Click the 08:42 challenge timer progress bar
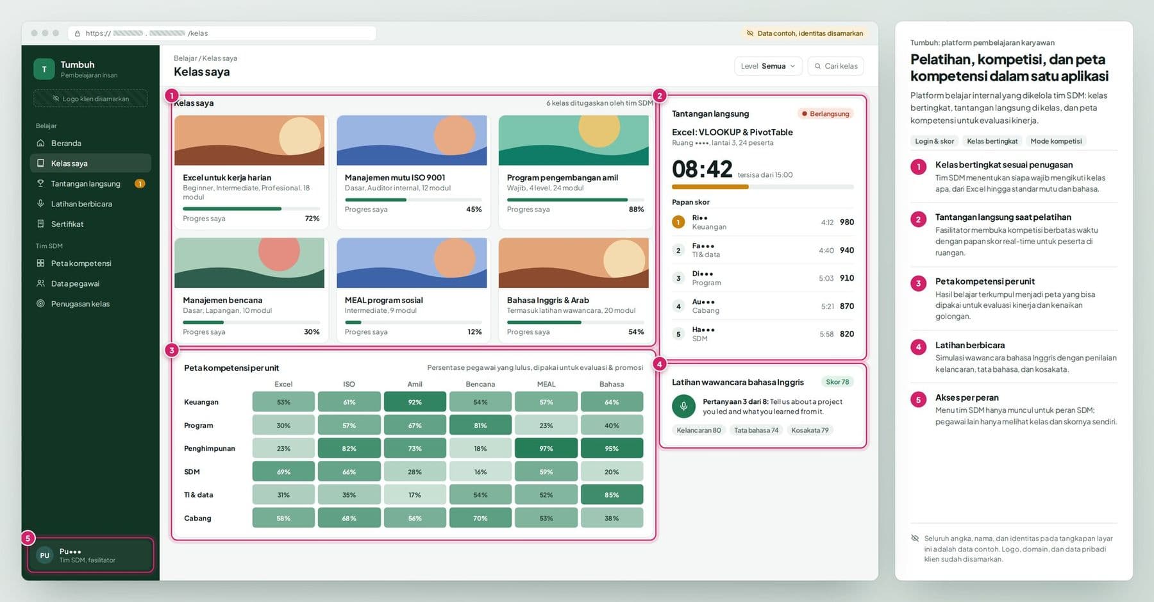1154x602 pixels. (x=763, y=187)
